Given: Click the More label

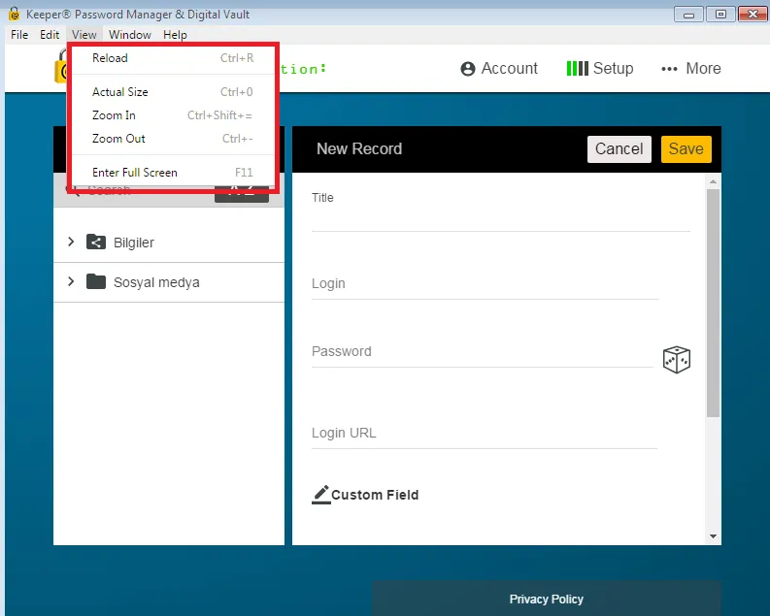Looking at the screenshot, I should pyautogui.click(x=703, y=68).
